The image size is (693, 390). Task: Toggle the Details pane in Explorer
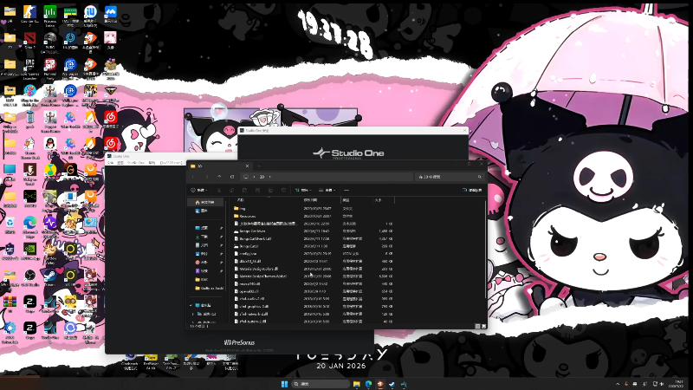[x=472, y=190]
